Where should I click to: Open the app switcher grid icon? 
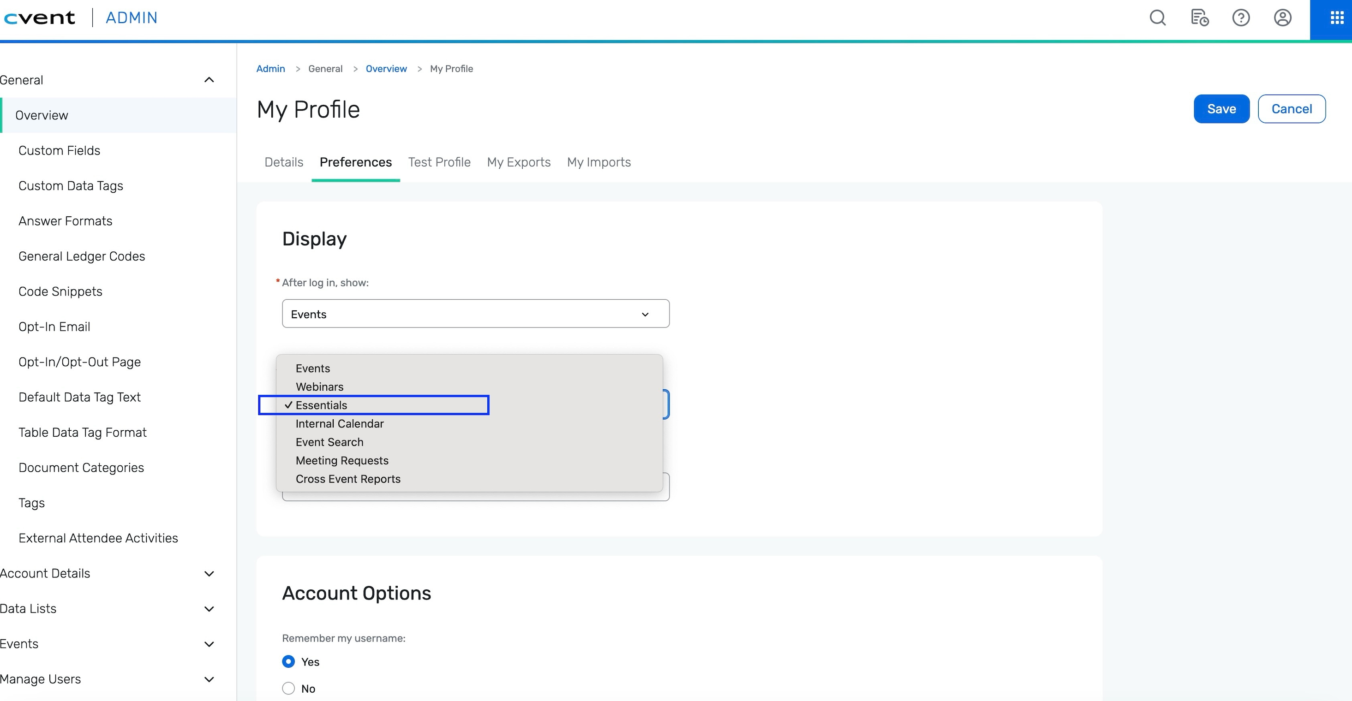pyautogui.click(x=1337, y=18)
